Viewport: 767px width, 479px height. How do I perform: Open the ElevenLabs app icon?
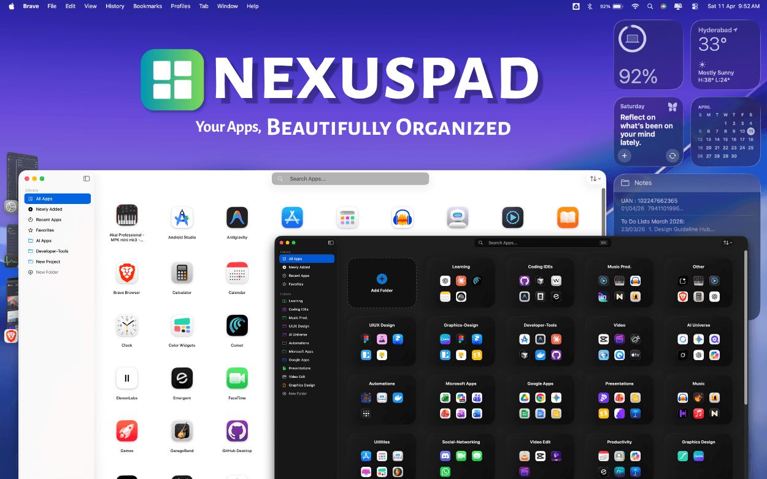(127, 379)
